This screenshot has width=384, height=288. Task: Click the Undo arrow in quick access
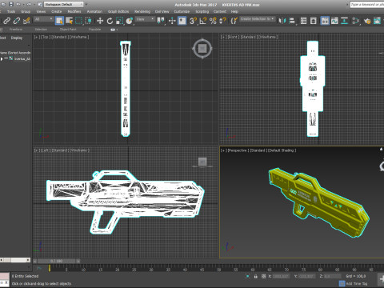18,4
